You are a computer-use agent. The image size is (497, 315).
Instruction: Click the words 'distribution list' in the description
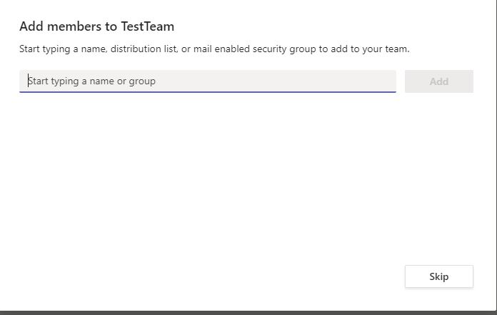[x=144, y=49]
